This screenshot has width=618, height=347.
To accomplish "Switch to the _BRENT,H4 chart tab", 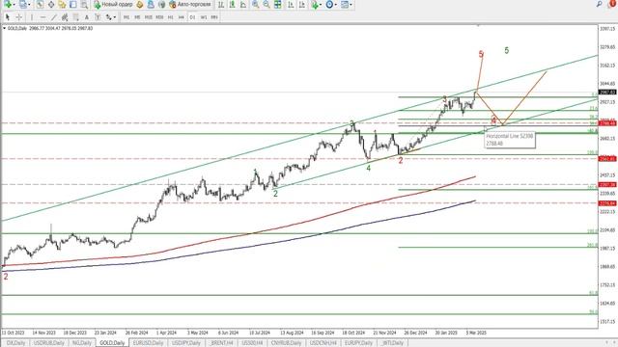I will tap(221, 343).
